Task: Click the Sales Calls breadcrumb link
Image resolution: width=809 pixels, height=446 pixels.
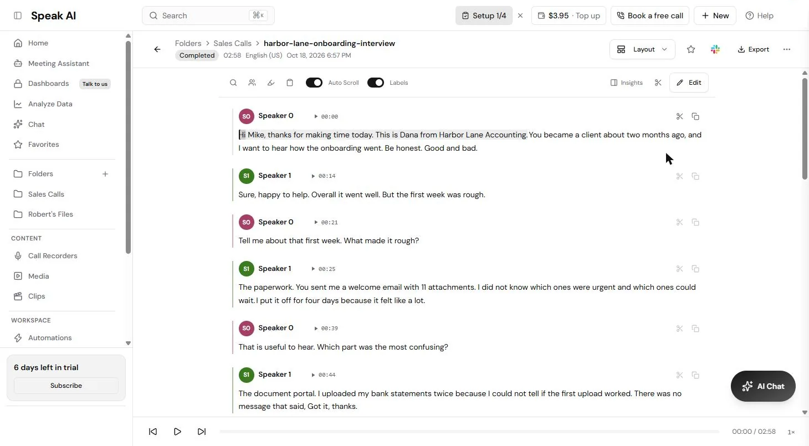Action: (x=232, y=43)
